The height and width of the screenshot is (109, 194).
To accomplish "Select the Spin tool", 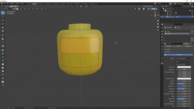I will coord(3,68).
